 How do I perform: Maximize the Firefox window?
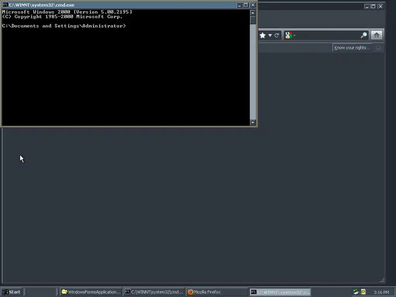[373, 7]
